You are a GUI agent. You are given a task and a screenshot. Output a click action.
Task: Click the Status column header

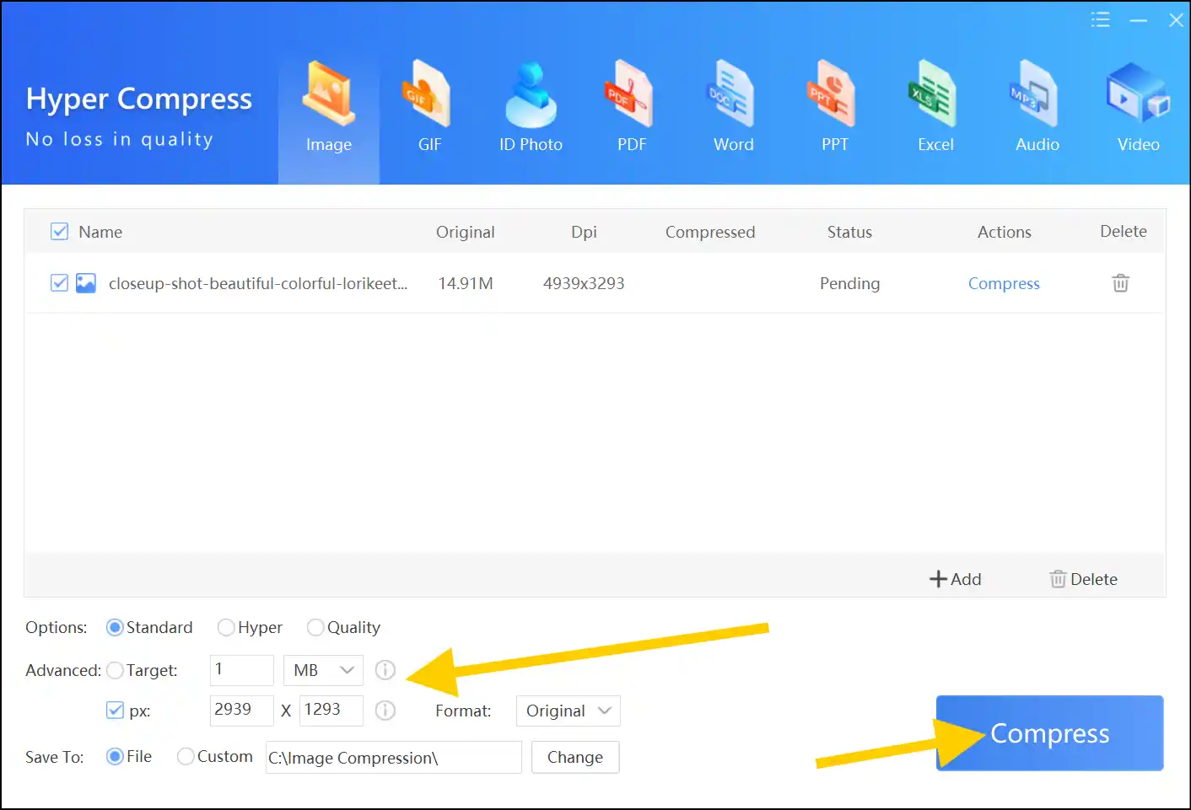pos(849,232)
